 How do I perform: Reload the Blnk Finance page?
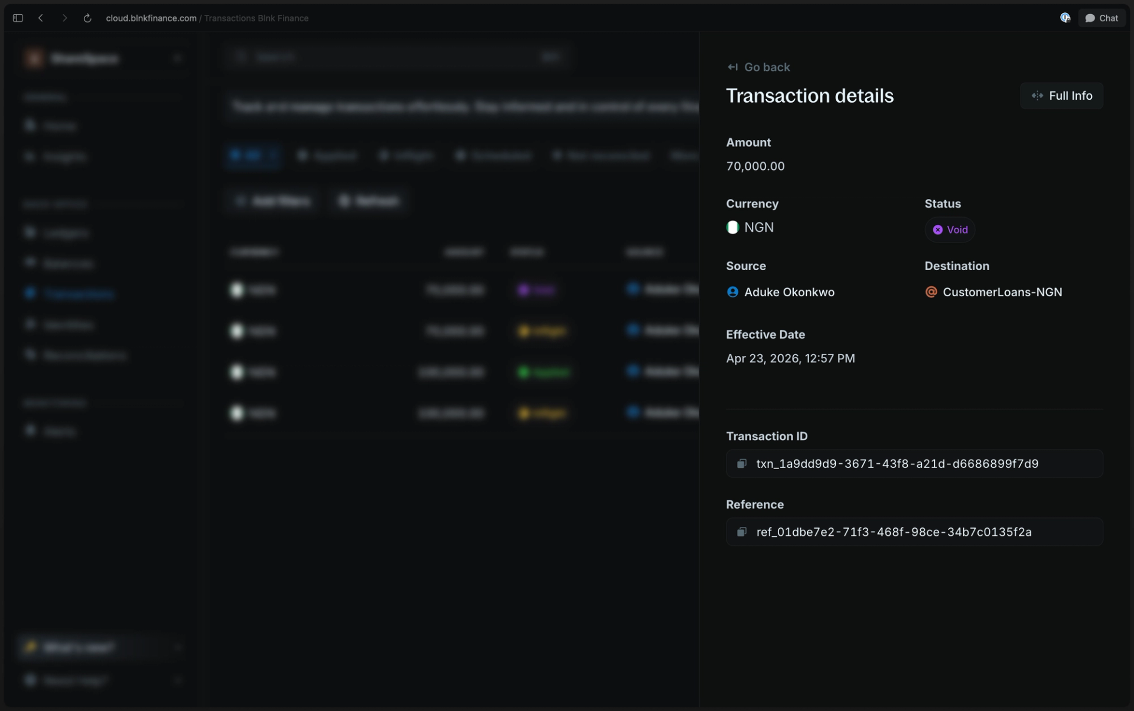point(87,18)
